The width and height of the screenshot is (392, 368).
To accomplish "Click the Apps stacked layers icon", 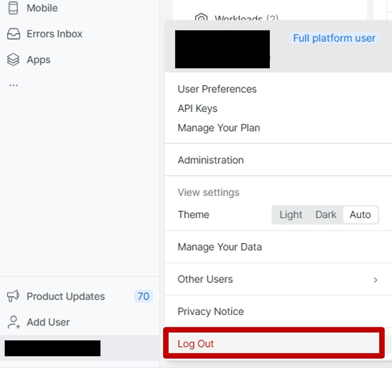I will [13, 60].
